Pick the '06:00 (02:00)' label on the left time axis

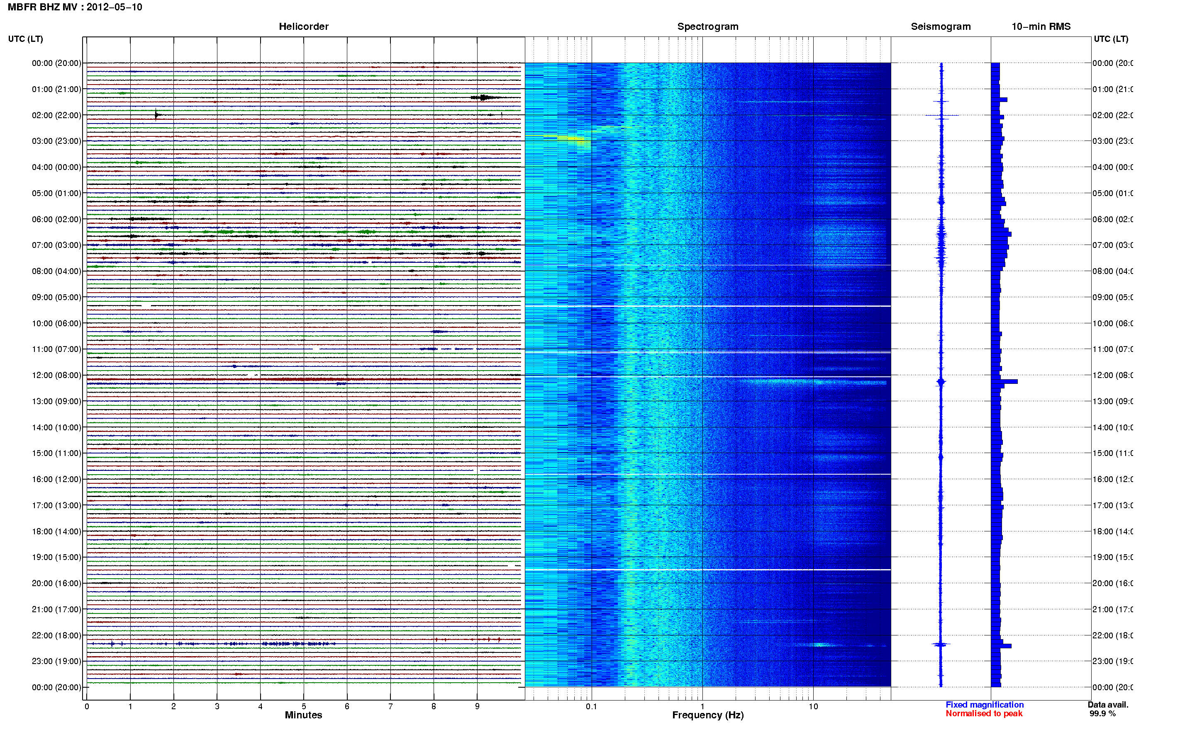point(56,219)
